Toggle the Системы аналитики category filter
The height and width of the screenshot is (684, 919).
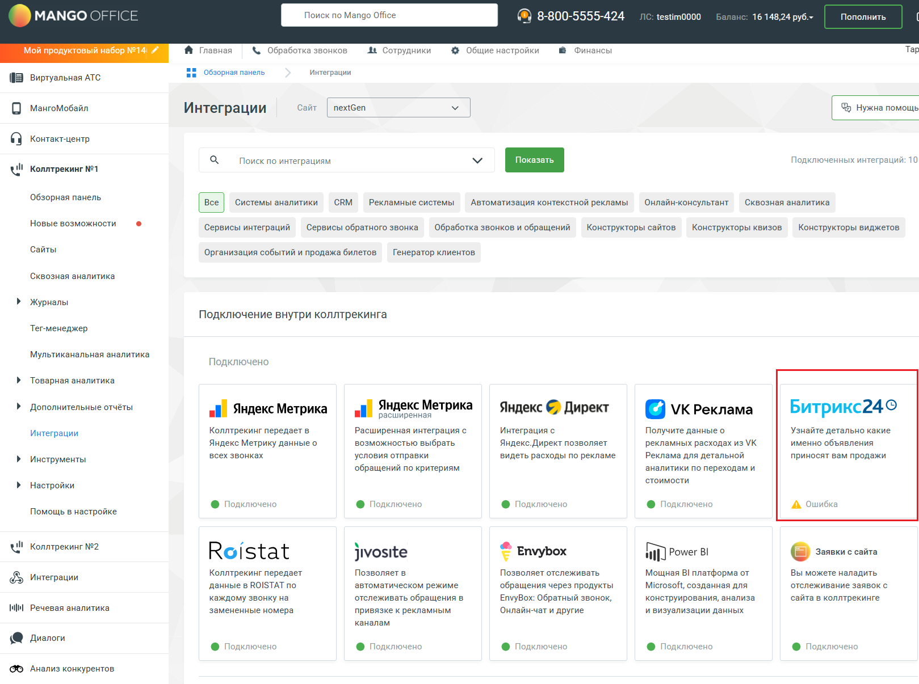pyautogui.click(x=276, y=202)
